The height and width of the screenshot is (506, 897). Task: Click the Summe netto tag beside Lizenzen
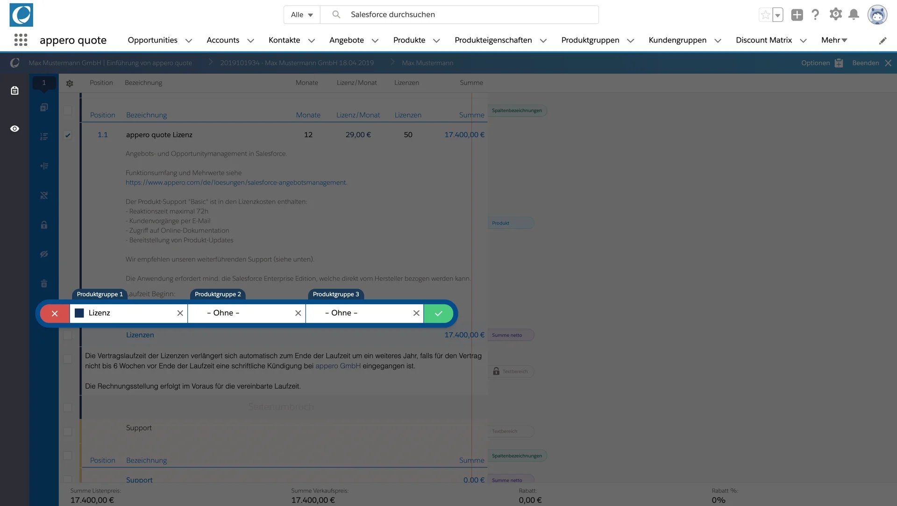pyautogui.click(x=511, y=335)
